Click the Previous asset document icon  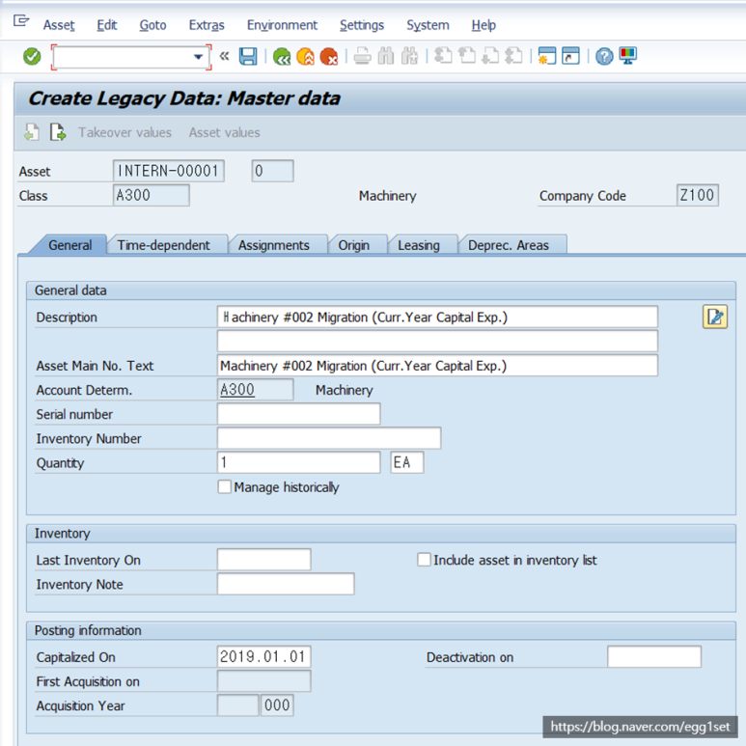(32, 132)
